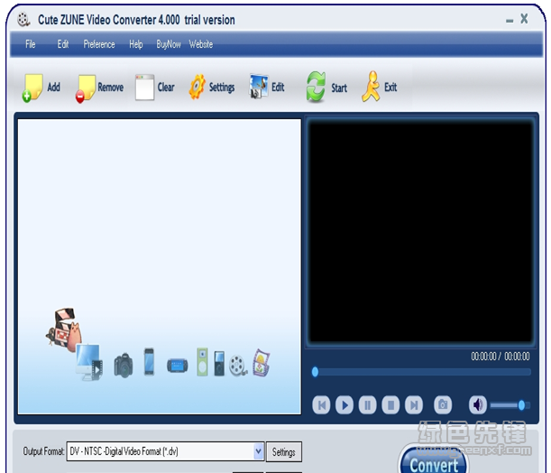
Task: Click the clapperboard mascot icon
Action: (x=64, y=329)
